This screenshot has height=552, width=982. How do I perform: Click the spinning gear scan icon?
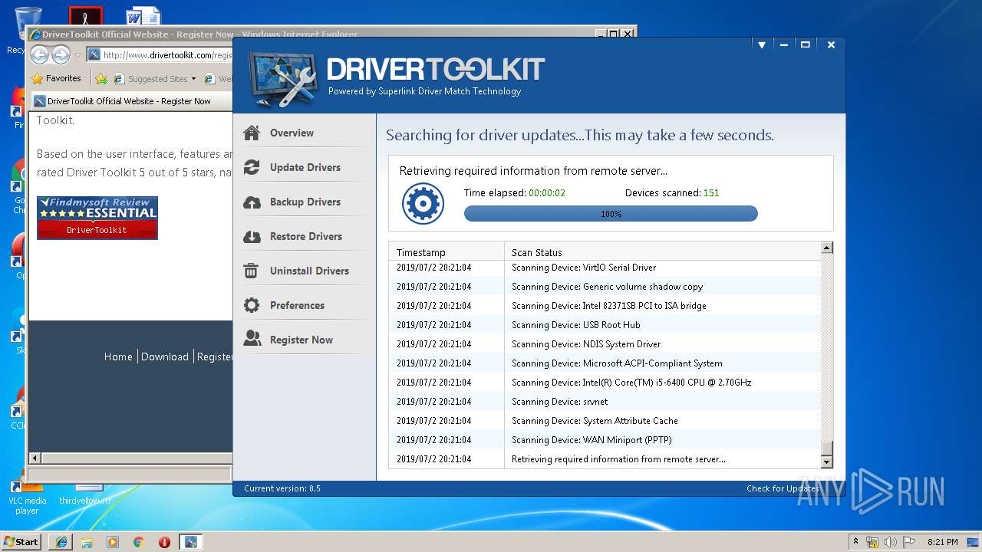coord(423,204)
